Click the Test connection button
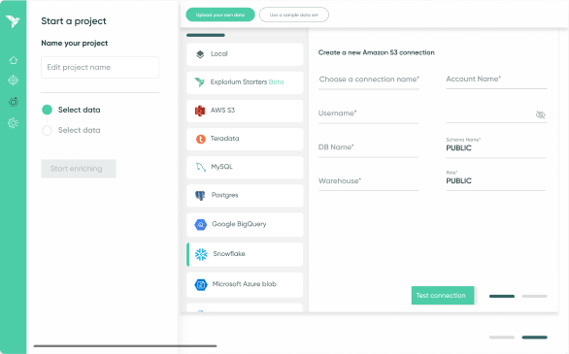 tap(443, 295)
